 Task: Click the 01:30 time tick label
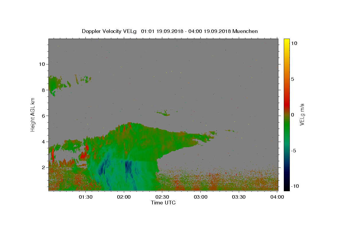click(x=85, y=197)
